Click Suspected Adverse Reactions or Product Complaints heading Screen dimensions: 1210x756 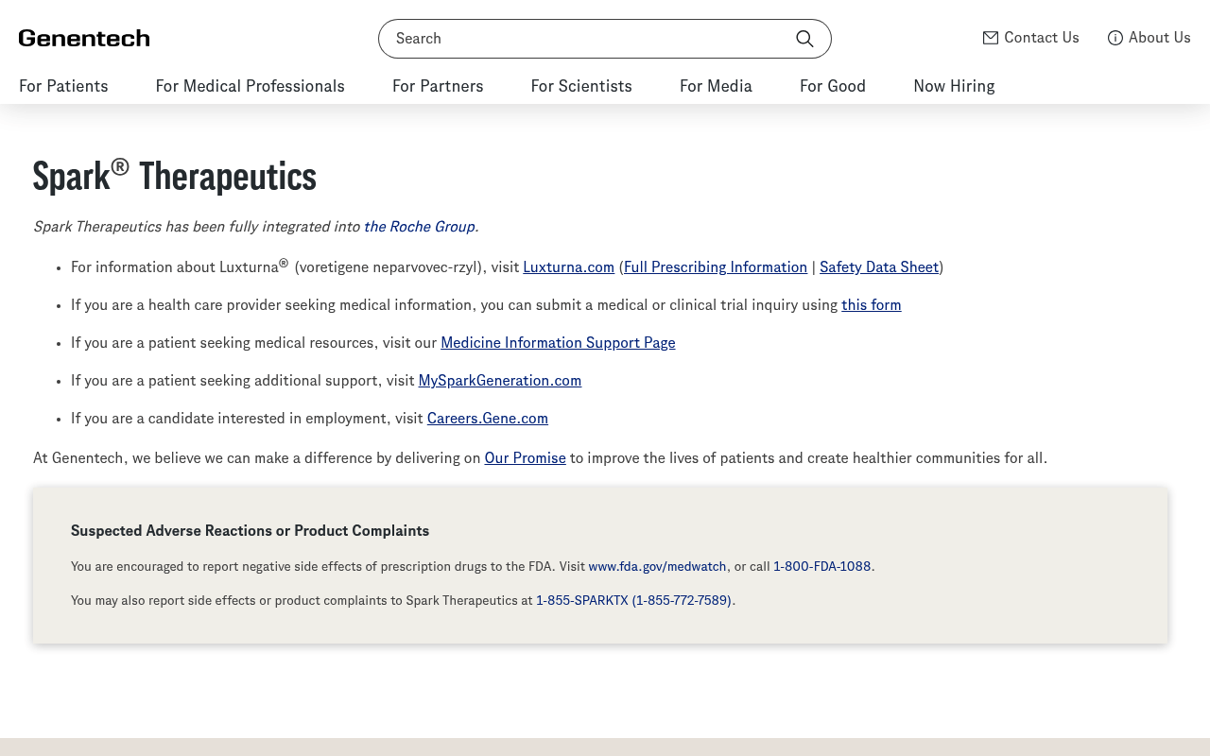pyautogui.click(x=251, y=531)
